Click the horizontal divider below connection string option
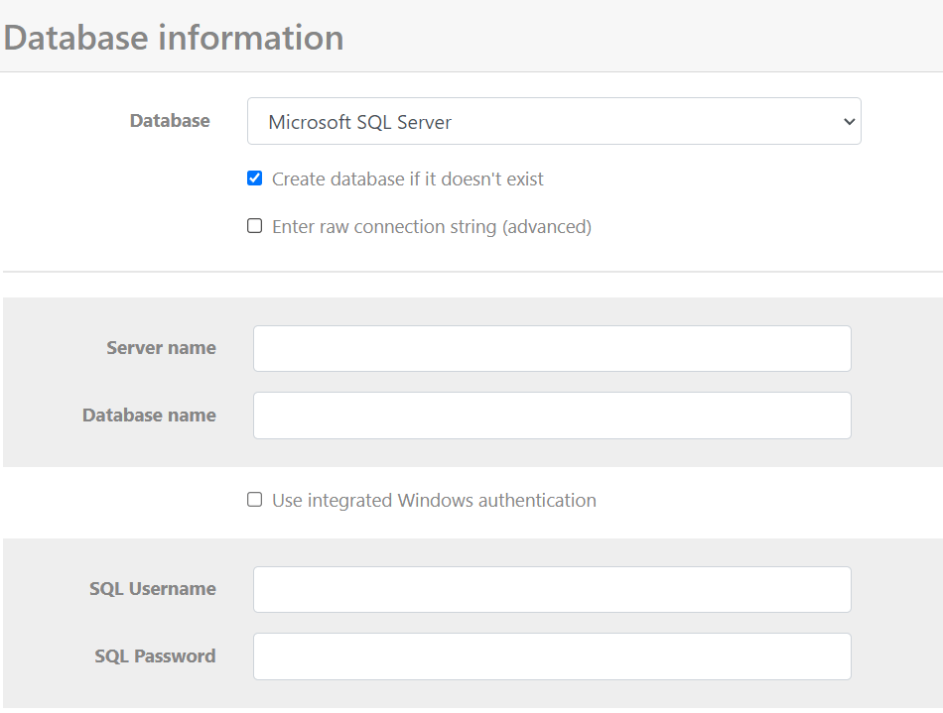This screenshot has height=713, width=943. click(x=472, y=272)
